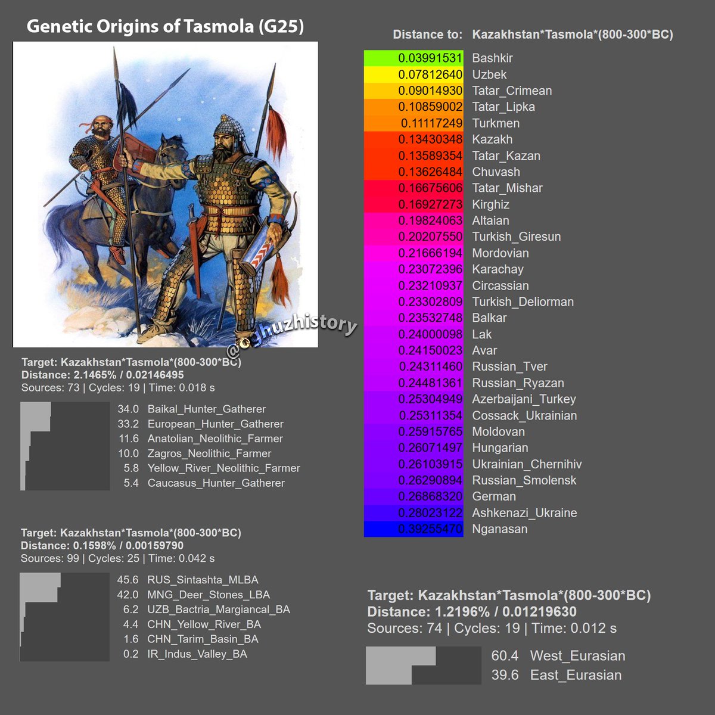This screenshot has width=715, height=715.
Task: Click the Chuvash label
Action: tap(496, 172)
